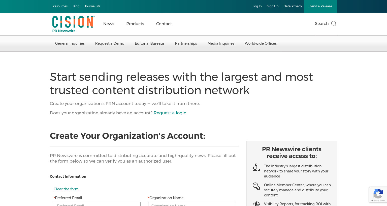Click Sign Up in top bar
This screenshot has height=206, width=387.
pyautogui.click(x=273, y=6)
